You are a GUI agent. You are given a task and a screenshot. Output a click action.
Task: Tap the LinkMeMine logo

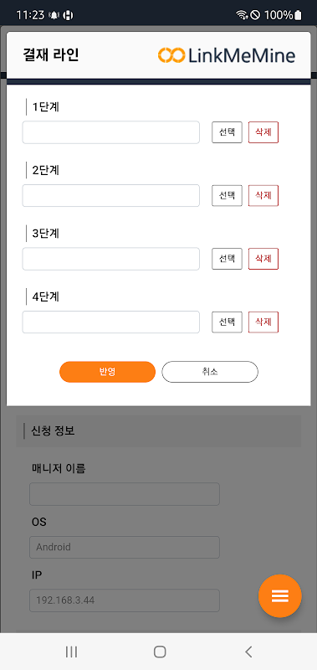click(226, 55)
